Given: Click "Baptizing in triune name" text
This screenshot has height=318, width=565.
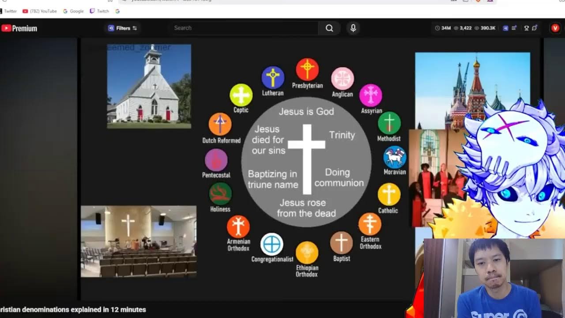Looking at the screenshot, I should (x=273, y=179).
